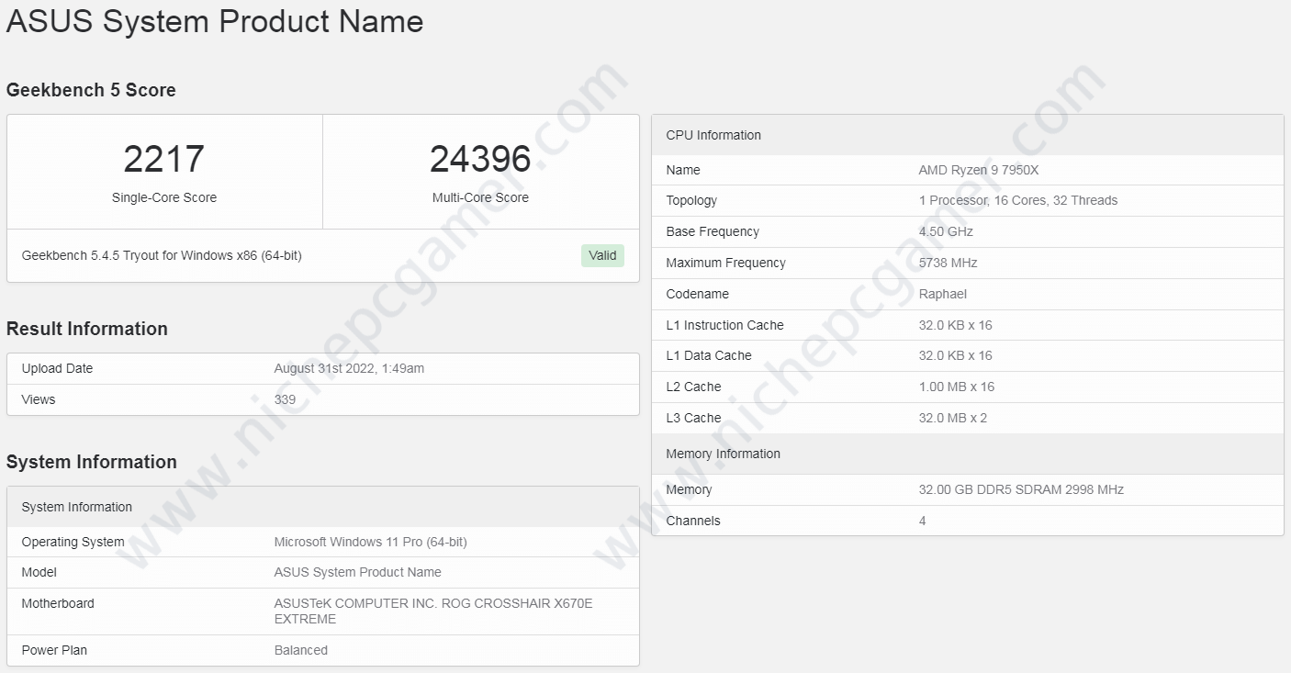Click the L3 Cache label
The width and height of the screenshot is (1291, 673).
(694, 418)
